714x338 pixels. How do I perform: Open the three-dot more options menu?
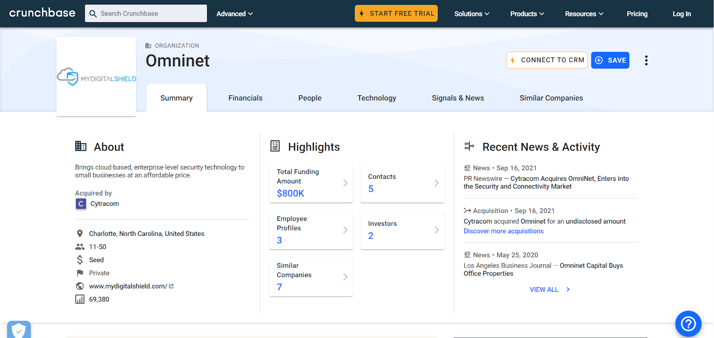point(646,60)
